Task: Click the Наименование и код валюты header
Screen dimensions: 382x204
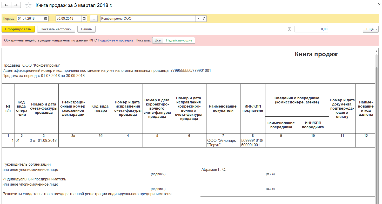Action: (366, 108)
